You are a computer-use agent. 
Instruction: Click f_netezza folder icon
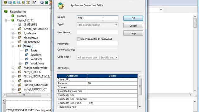click(20, 33)
